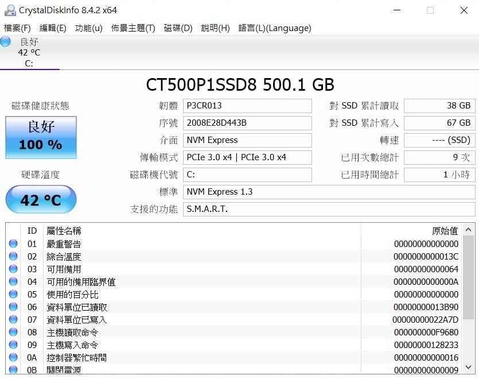479x379 pixels.
Task: Click the 嚴重警告 attribute name
Action: click(64, 244)
